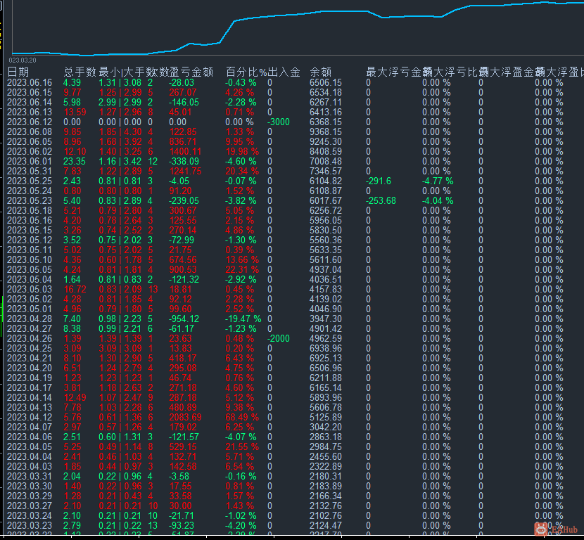Image resolution: width=584 pixels, height=540 pixels.
Task: Select the date cell 2023.06.16
Action: (x=30, y=82)
